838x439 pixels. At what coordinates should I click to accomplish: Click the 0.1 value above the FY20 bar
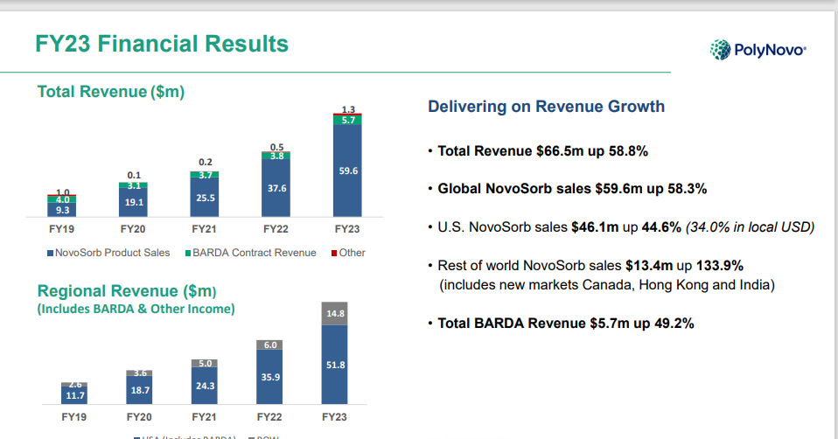click(x=134, y=175)
